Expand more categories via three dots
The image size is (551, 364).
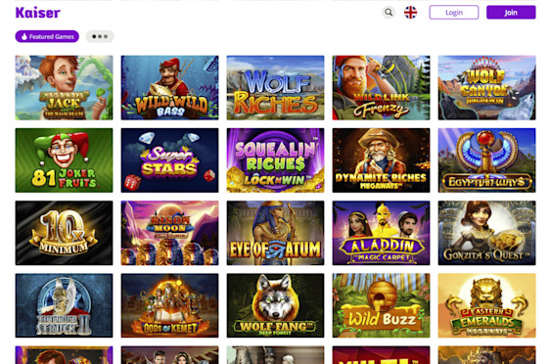(x=100, y=36)
